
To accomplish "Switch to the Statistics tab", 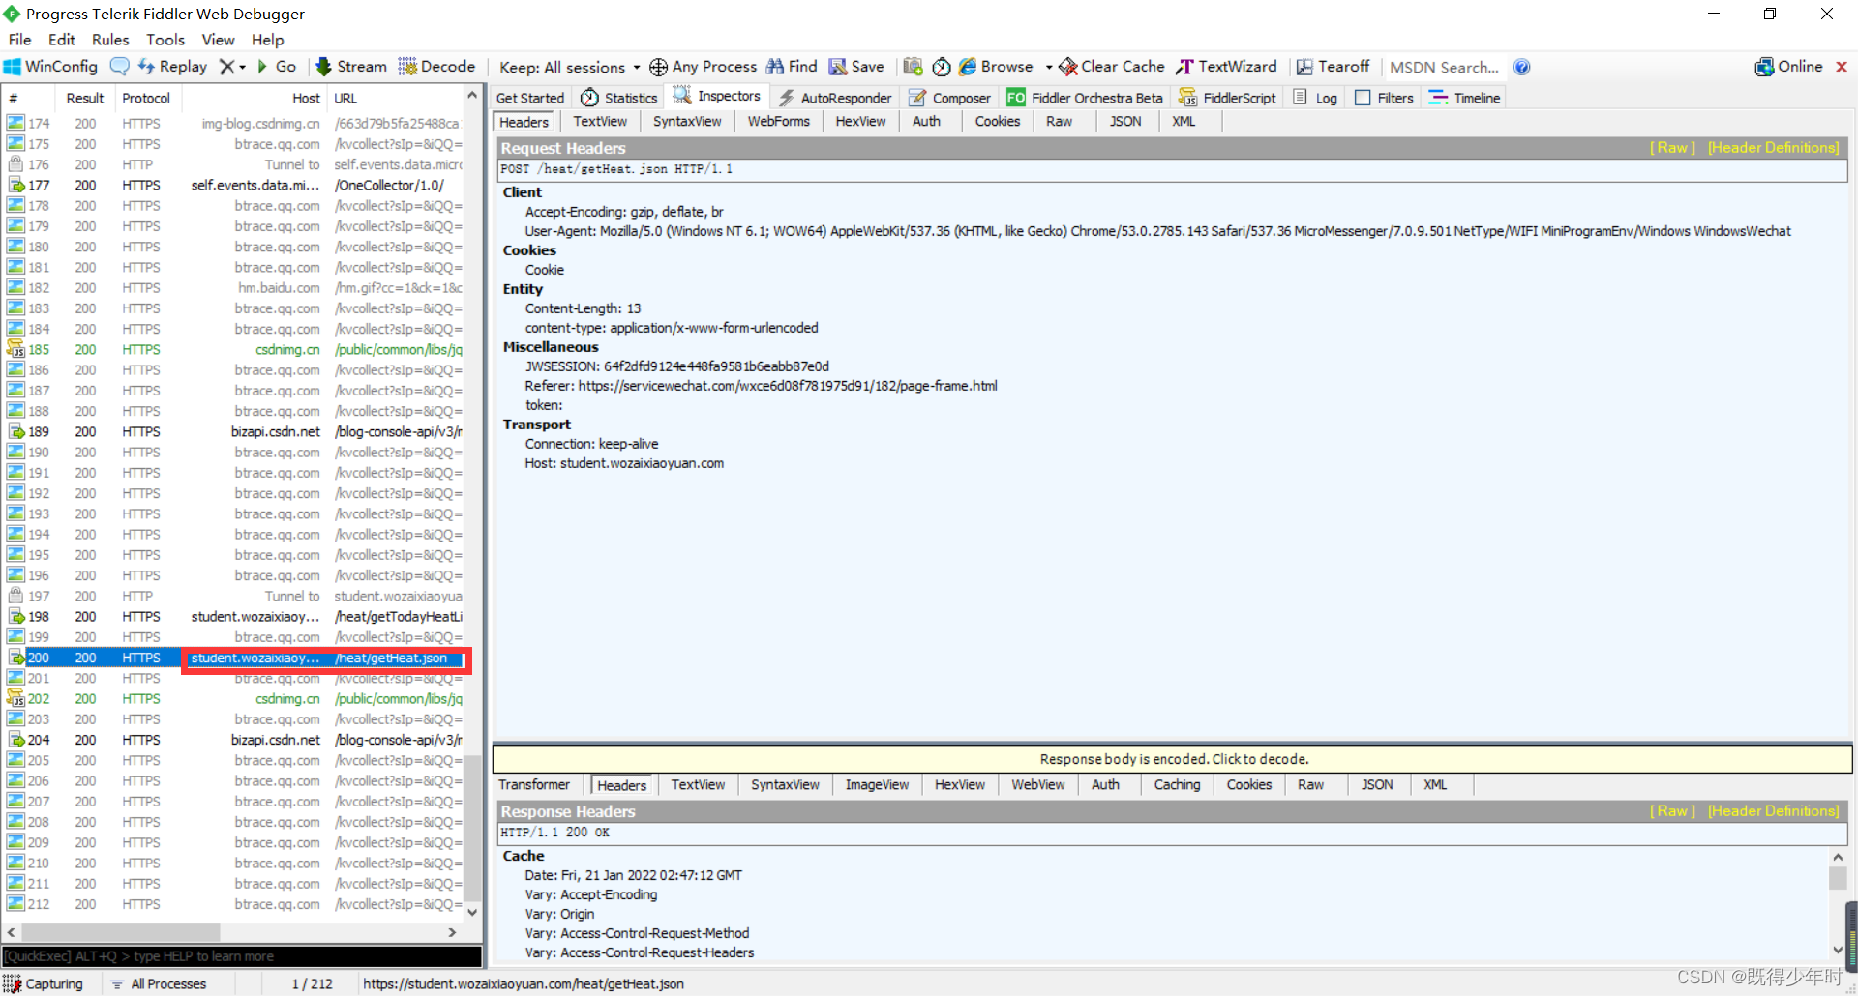I will click(x=619, y=98).
